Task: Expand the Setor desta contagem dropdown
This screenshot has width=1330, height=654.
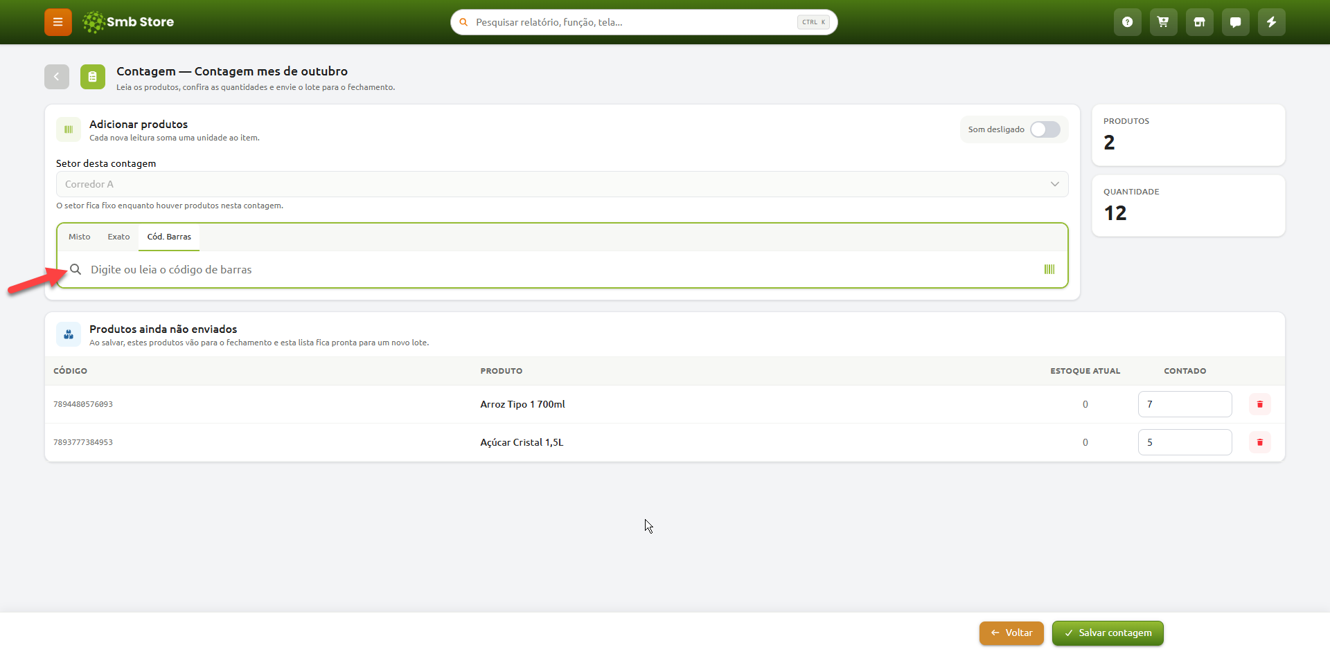Action: point(562,184)
